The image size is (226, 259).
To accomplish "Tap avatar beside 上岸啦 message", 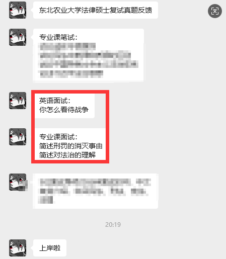I will [18, 248].
